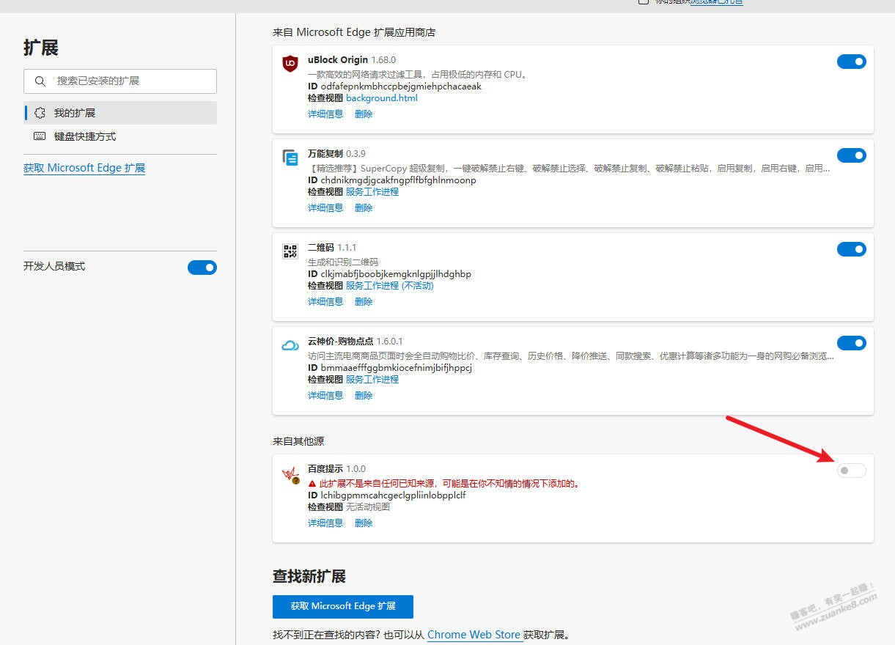
Task: Open uBlock Origin background.html inspect view
Action: tap(381, 98)
